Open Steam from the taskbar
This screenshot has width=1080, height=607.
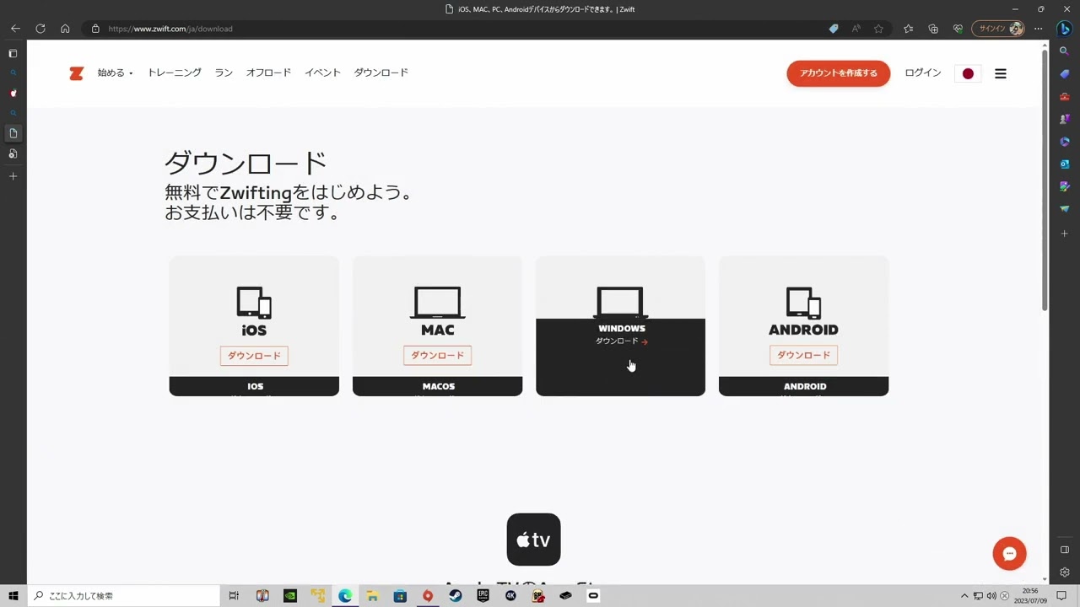pyautogui.click(x=455, y=596)
